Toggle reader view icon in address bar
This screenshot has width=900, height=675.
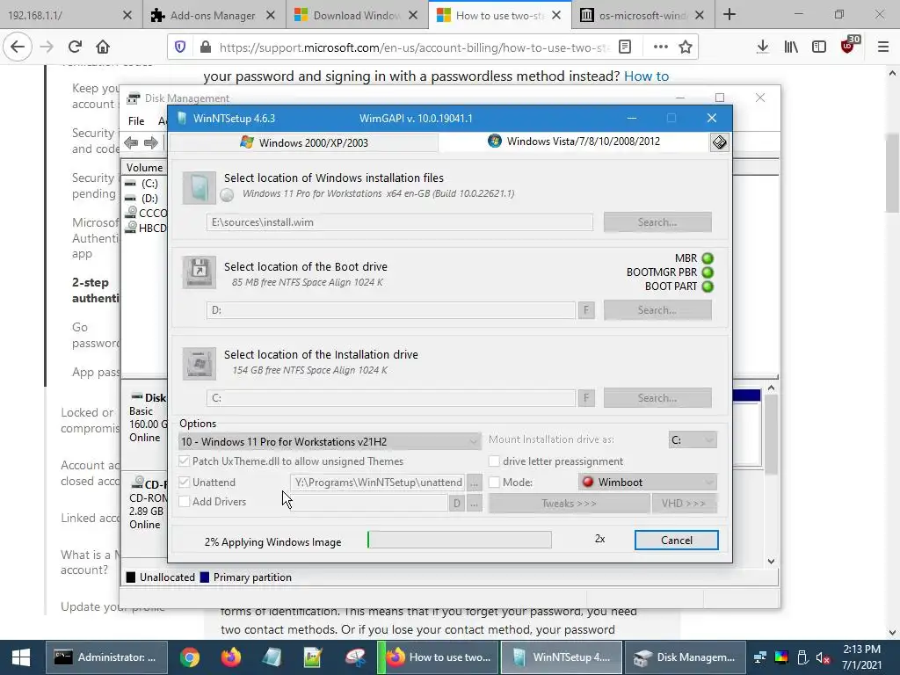[625, 47]
